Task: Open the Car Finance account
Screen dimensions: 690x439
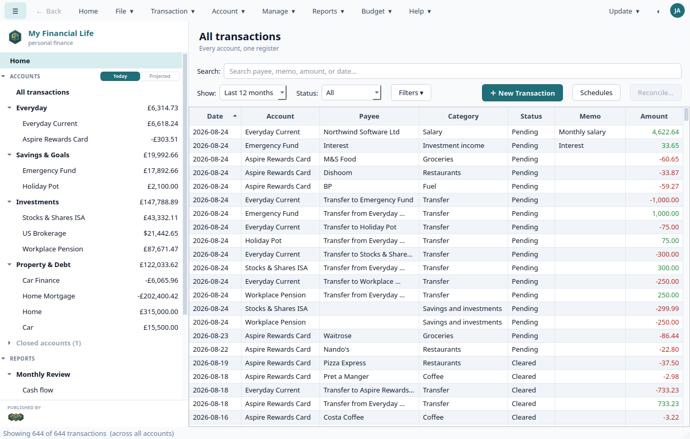Action: point(91,280)
